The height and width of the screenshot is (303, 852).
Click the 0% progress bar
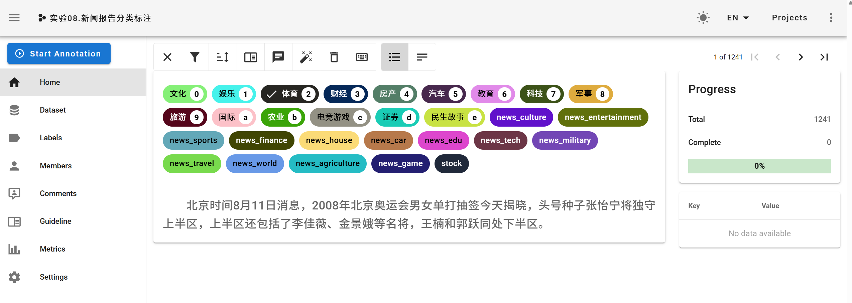pyautogui.click(x=759, y=166)
